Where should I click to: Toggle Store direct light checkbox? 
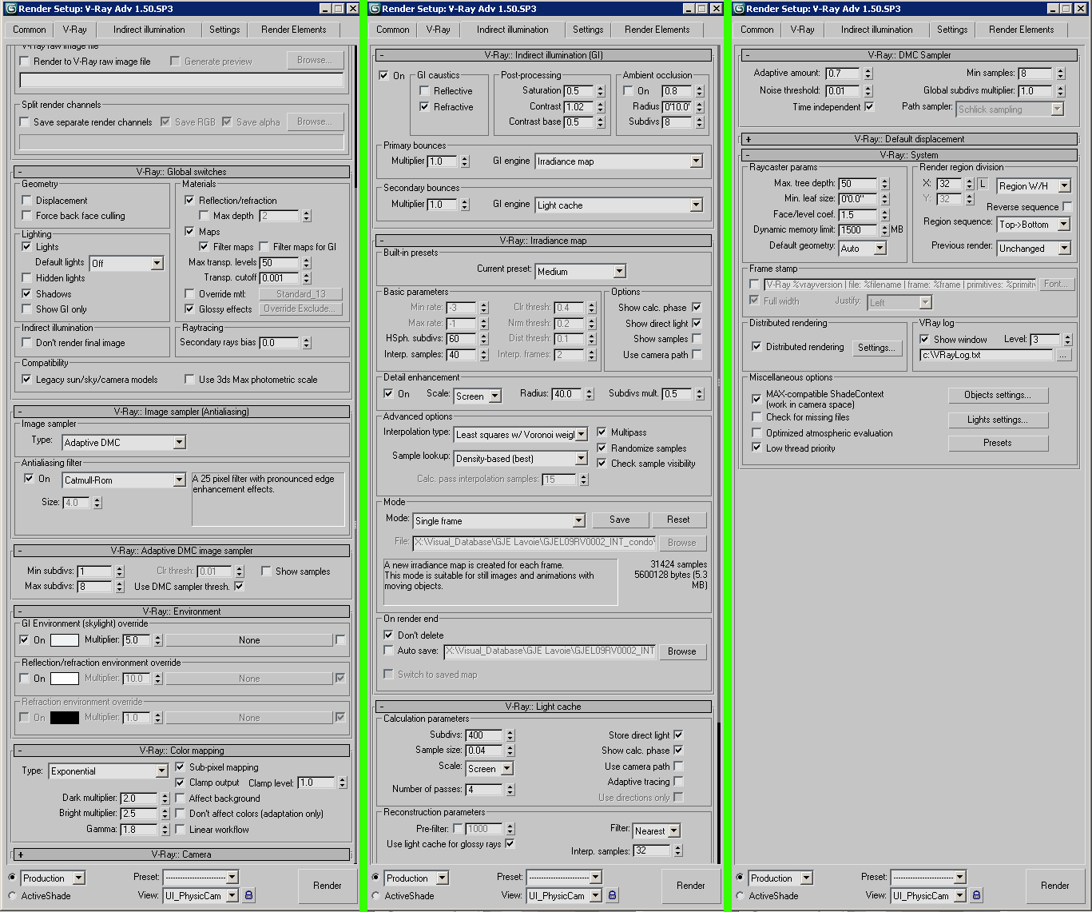pos(678,735)
